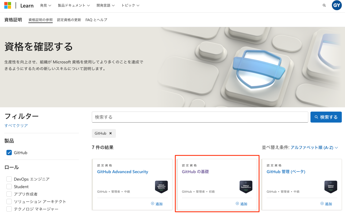Screen dimensions: 345x213
Task: Check the テクノロジ マネージャー role
Action: click(x=9, y=209)
